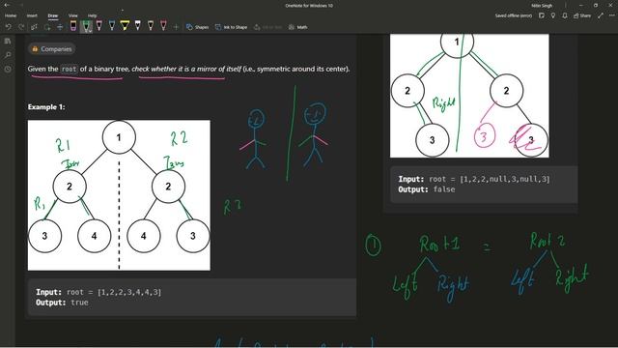Open the Math assistant
Viewport: 618px width, 348px height.
pyautogui.click(x=297, y=27)
